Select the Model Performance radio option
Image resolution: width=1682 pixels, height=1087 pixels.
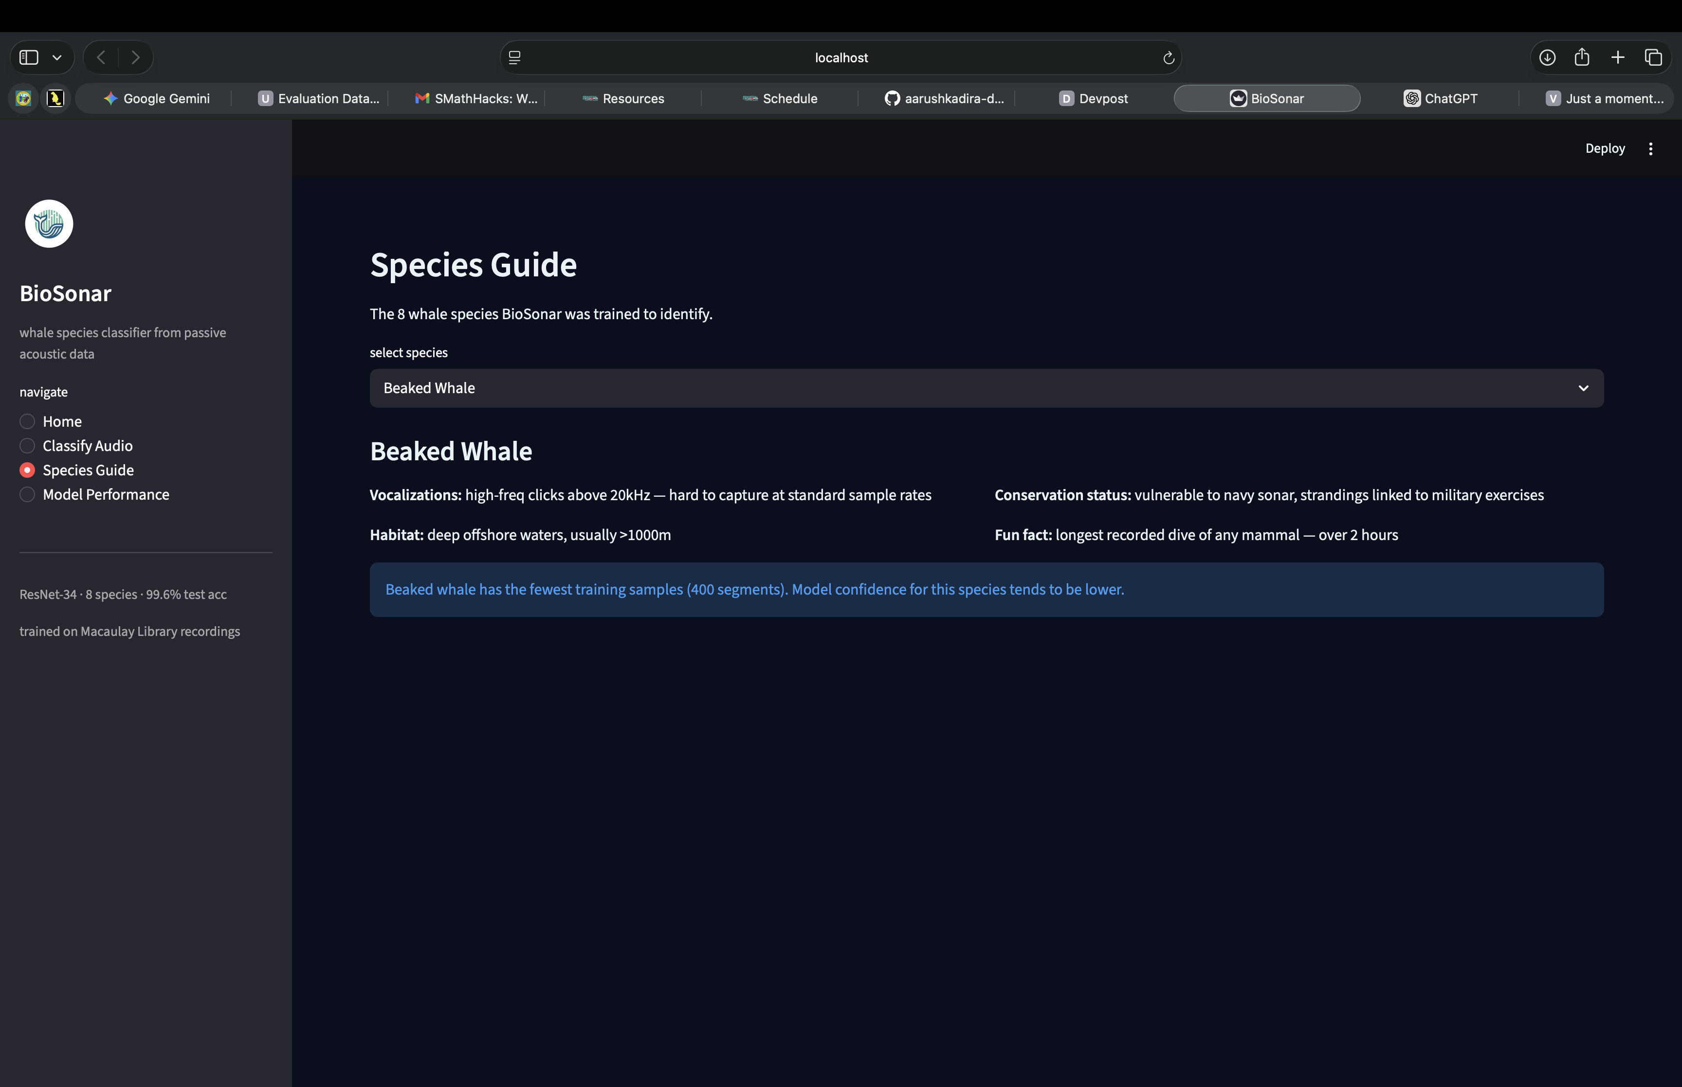coord(28,495)
